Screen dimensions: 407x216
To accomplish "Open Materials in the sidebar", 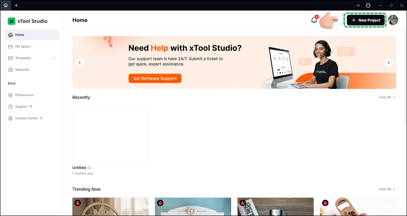I will [32, 70].
